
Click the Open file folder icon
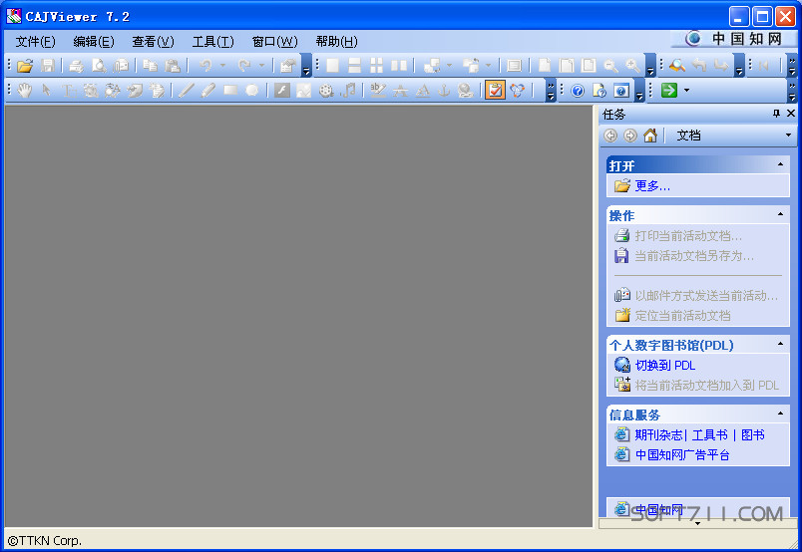(25, 66)
